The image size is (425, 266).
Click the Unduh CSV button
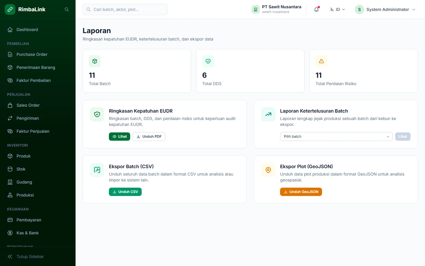point(125,192)
